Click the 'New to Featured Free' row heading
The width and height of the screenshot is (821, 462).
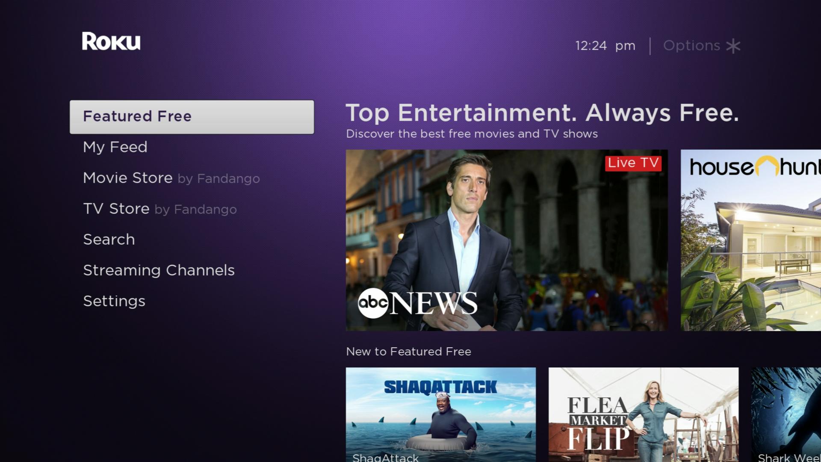click(x=408, y=352)
